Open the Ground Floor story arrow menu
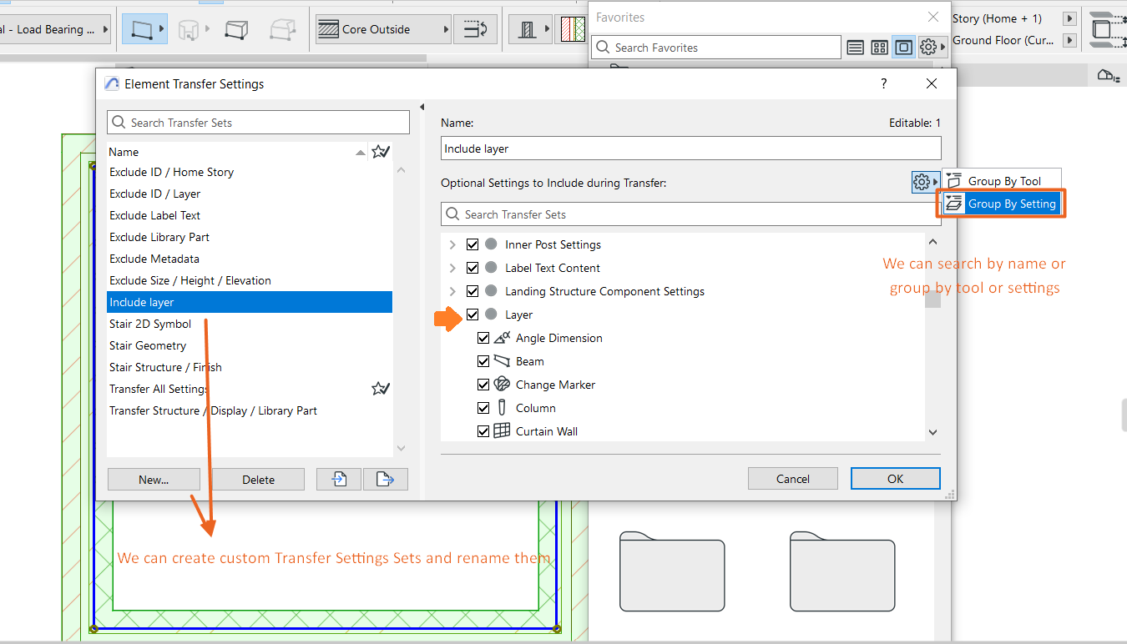Viewport: 1127px width, 644px height. click(x=1069, y=40)
